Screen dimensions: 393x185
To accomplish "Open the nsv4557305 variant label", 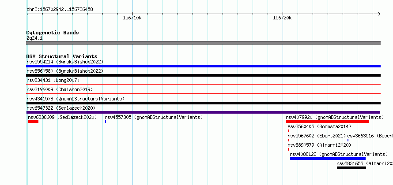I will [154, 117].
